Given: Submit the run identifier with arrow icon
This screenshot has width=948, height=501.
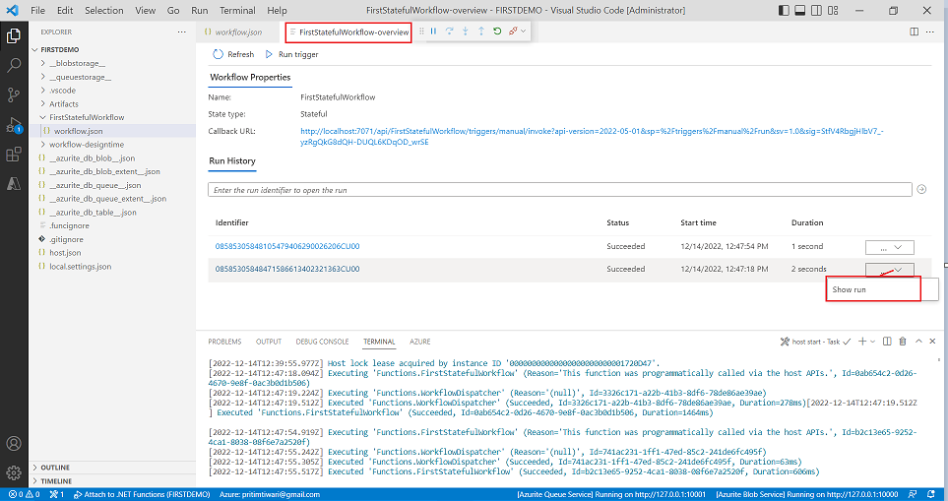Looking at the screenshot, I should click(x=921, y=189).
